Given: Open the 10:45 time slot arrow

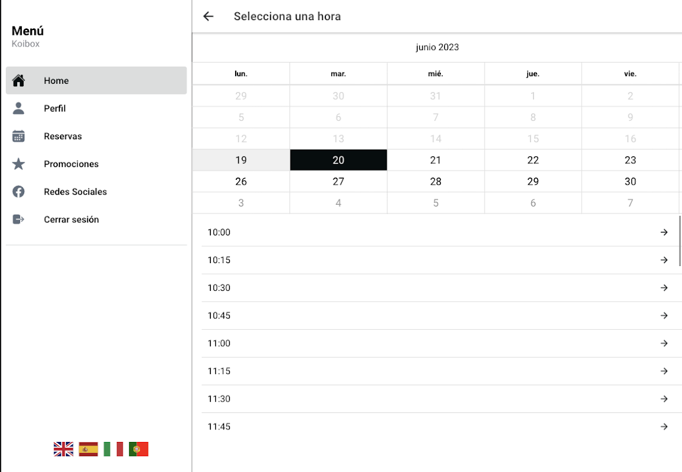Looking at the screenshot, I should 664,315.
